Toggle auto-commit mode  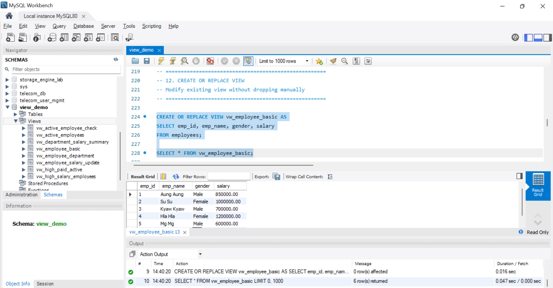[x=248, y=61]
